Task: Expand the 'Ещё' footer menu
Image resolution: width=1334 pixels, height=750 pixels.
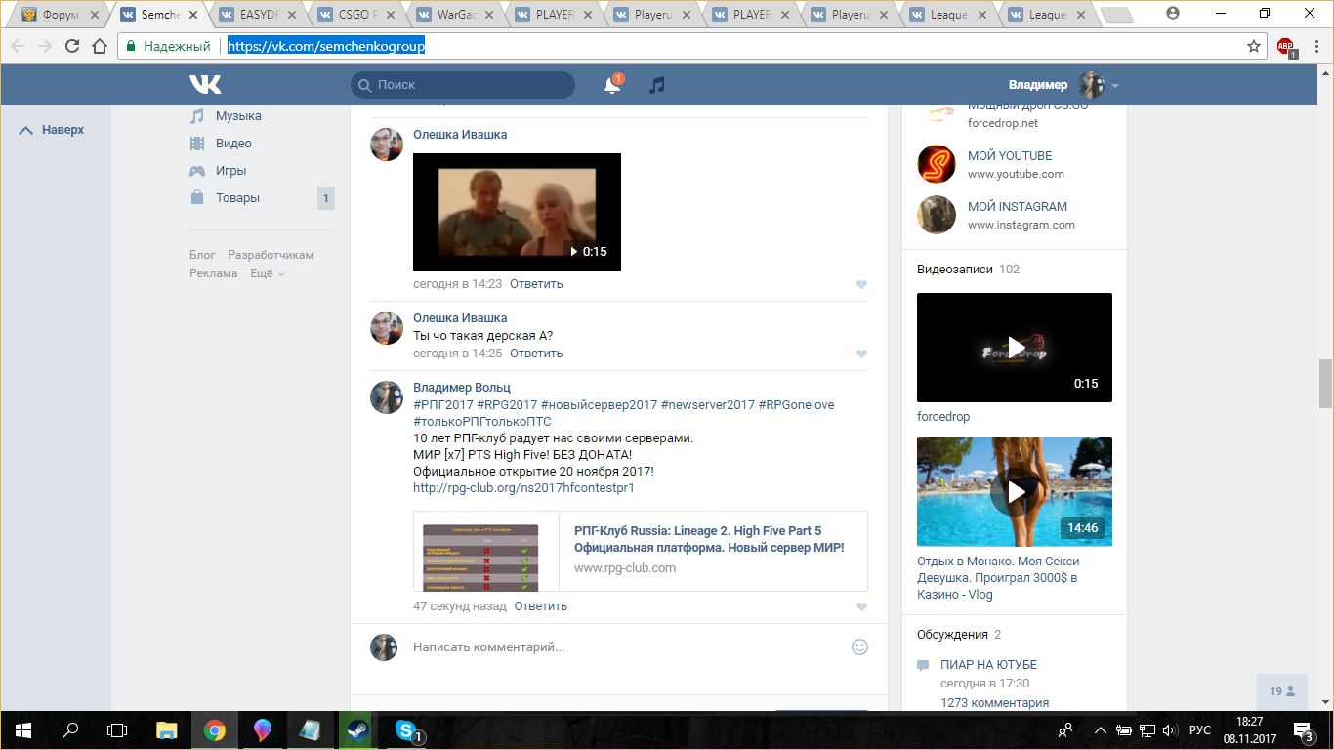Action: coord(267,273)
